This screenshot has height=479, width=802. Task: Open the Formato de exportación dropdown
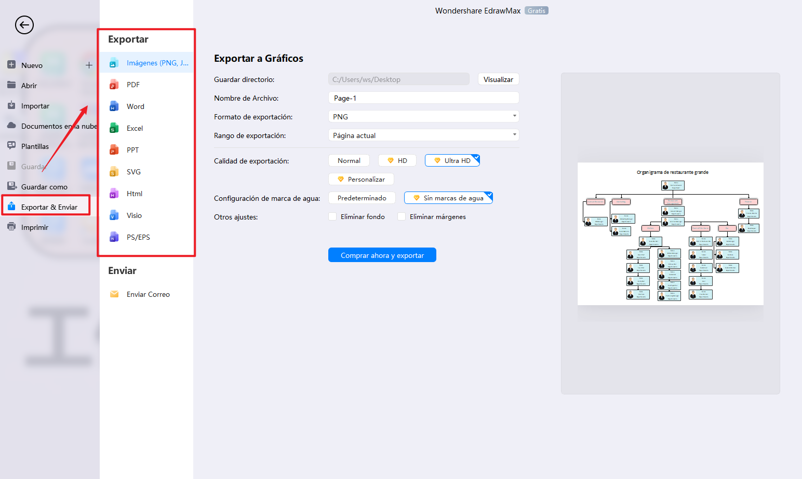(x=423, y=117)
